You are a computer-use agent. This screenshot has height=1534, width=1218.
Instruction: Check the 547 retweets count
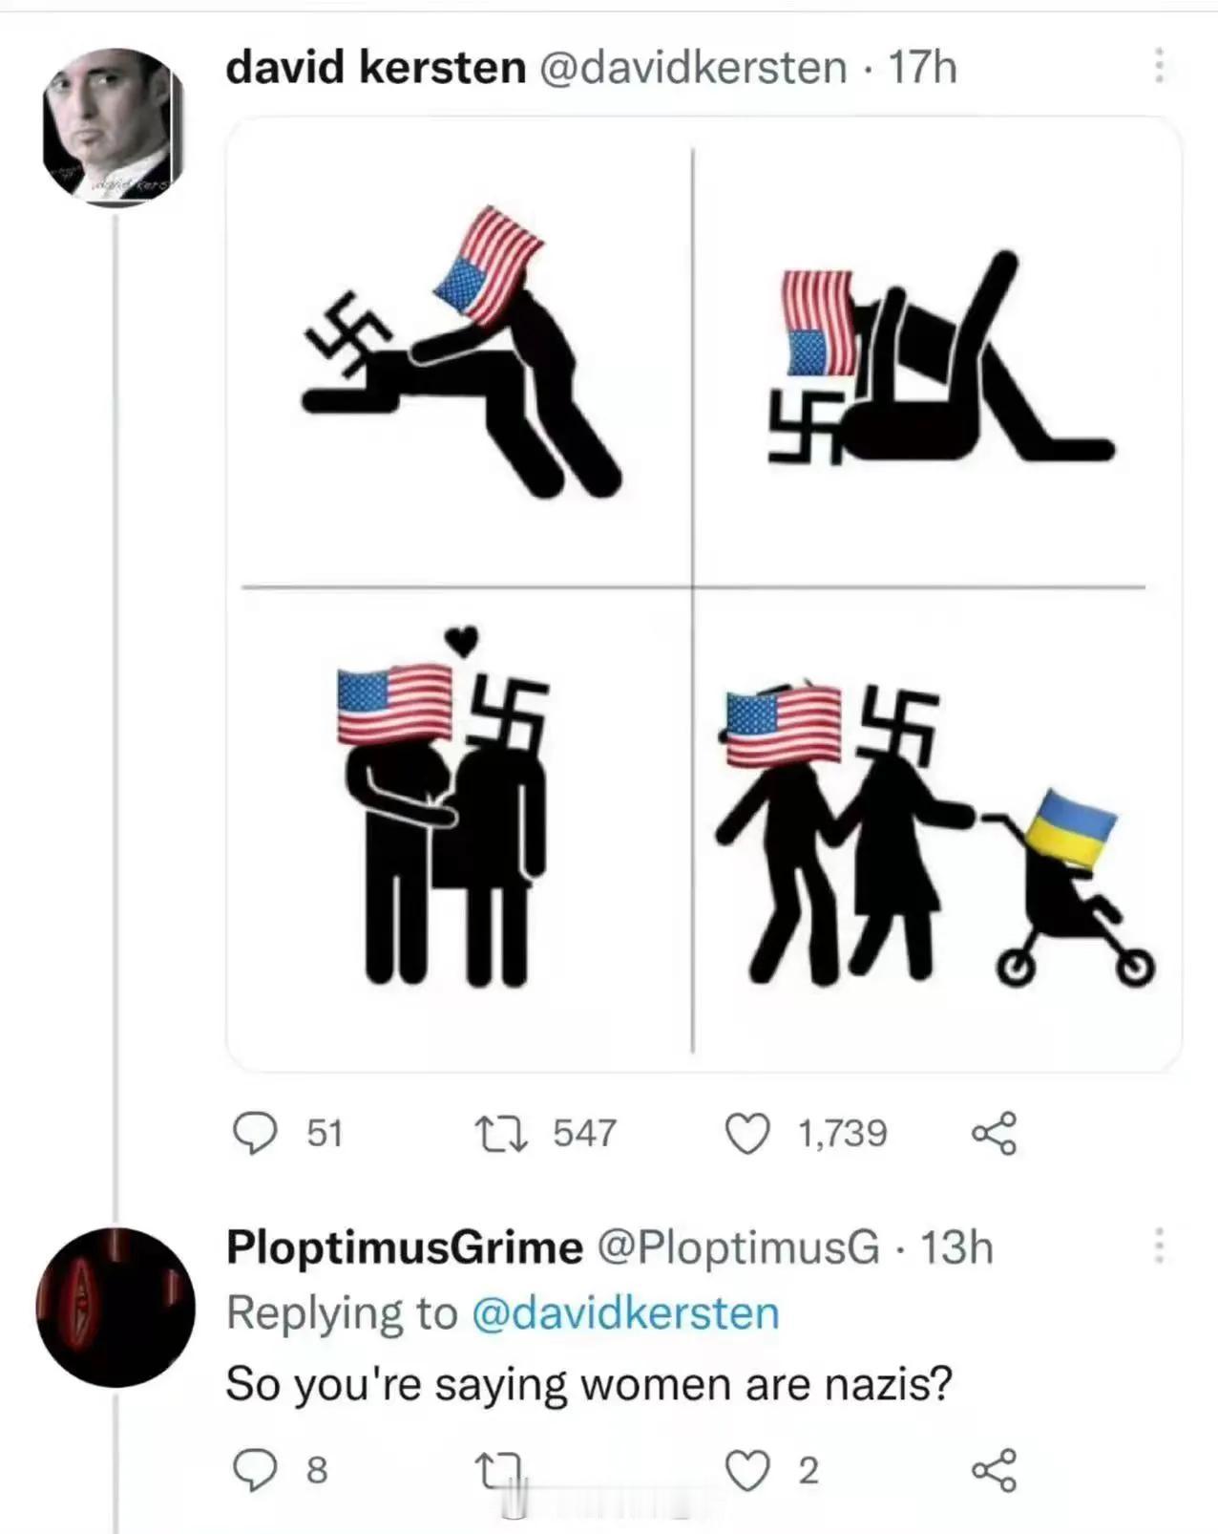[x=580, y=1132]
